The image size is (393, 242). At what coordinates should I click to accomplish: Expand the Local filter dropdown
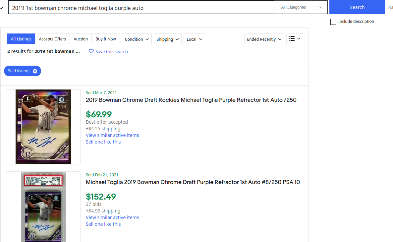[194, 39]
